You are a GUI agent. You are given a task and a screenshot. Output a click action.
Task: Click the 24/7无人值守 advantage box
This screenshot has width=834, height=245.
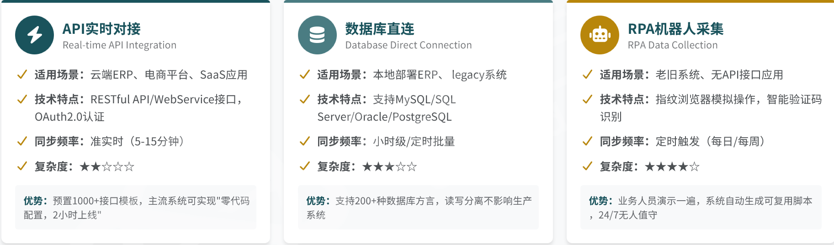click(x=701, y=208)
